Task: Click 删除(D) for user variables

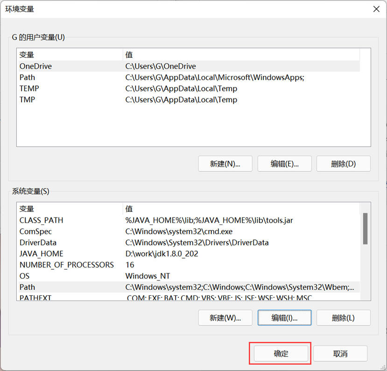Action: click(x=343, y=163)
